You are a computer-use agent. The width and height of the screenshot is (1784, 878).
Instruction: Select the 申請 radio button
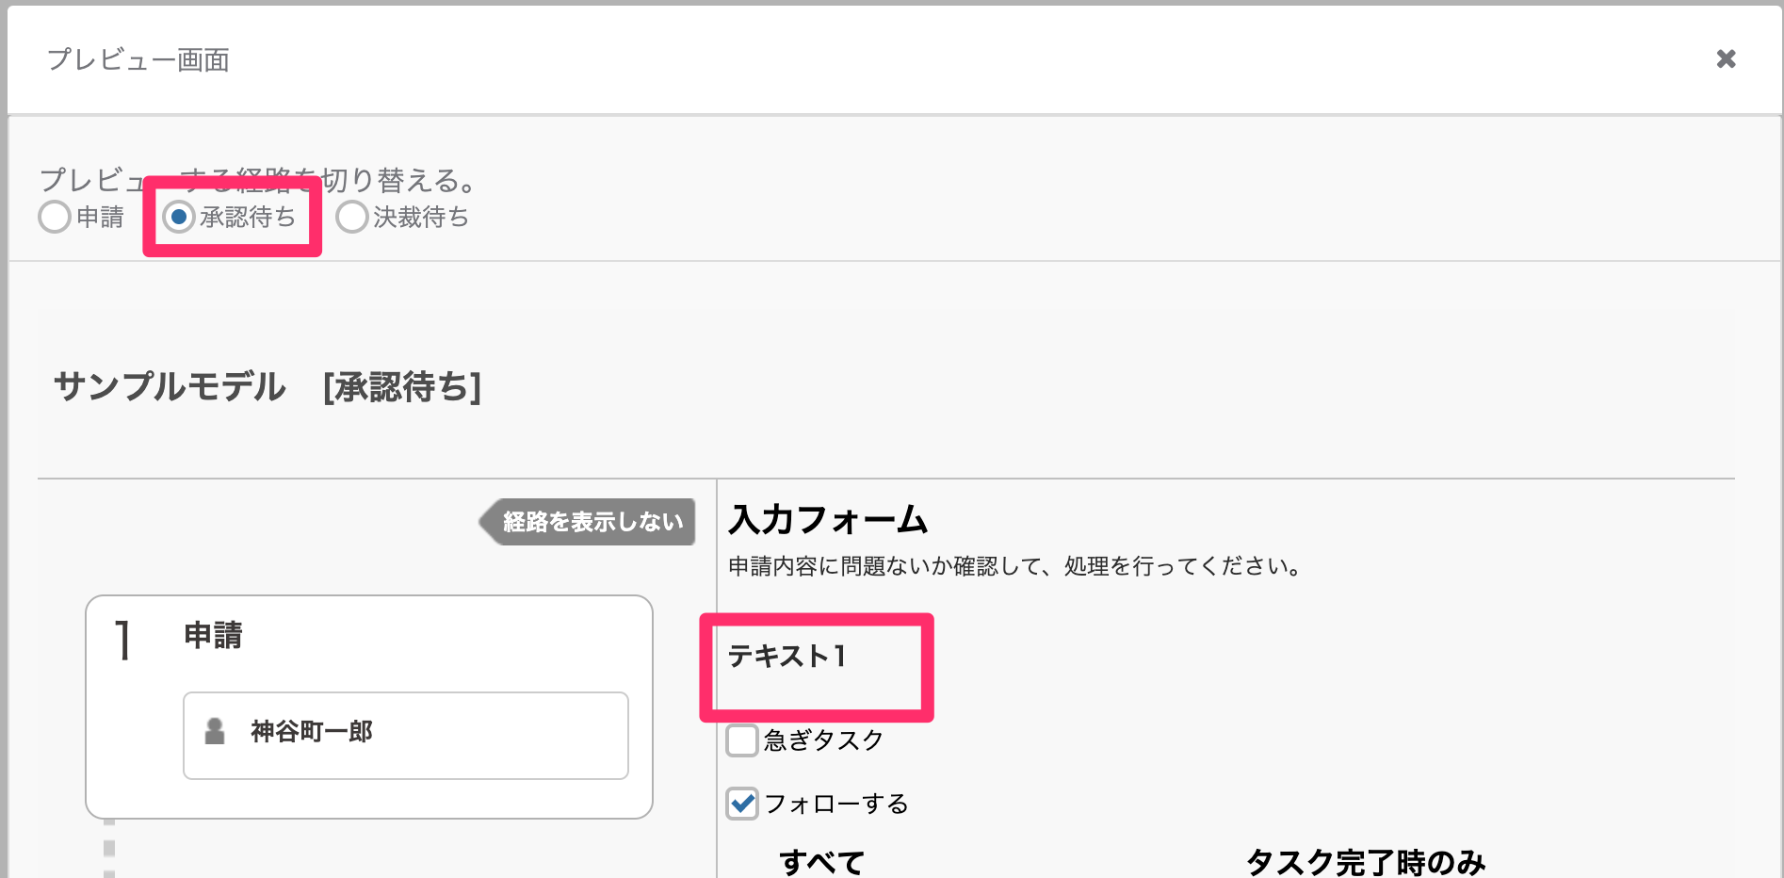pyautogui.click(x=55, y=217)
